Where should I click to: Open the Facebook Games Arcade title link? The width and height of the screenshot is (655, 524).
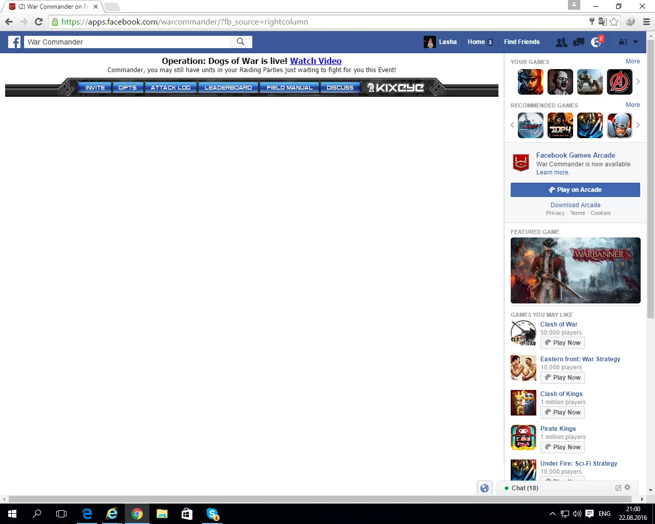click(x=576, y=155)
